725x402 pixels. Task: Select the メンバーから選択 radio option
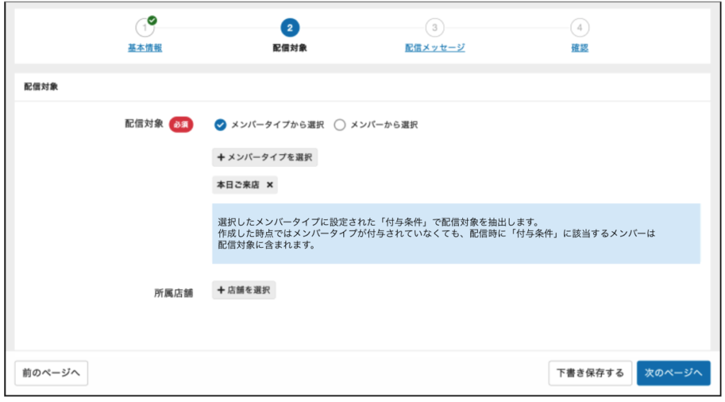[x=339, y=125]
